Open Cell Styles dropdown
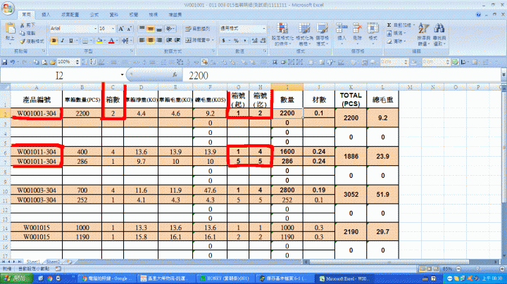Viewport: 507px width, 284px height. click(x=322, y=34)
